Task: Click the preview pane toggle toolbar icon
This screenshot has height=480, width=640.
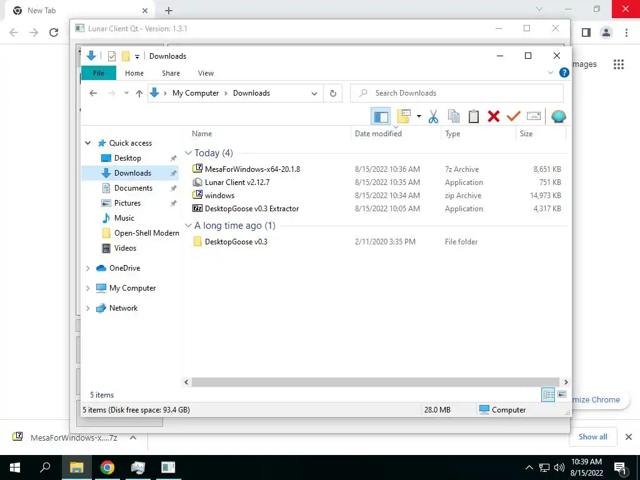Action: [x=381, y=117]
